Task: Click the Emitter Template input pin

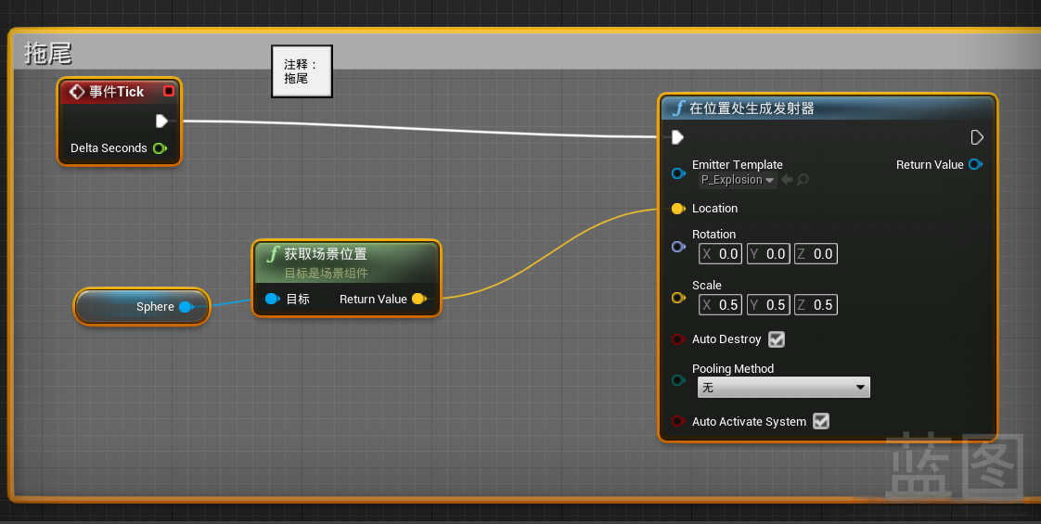Action: pos(678,173)
